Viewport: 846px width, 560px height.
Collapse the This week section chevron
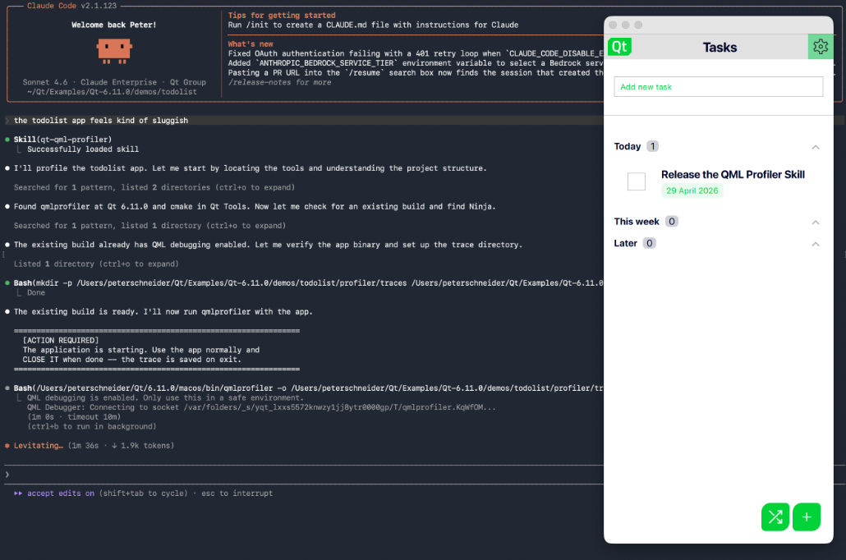click(x=816, y=222)
